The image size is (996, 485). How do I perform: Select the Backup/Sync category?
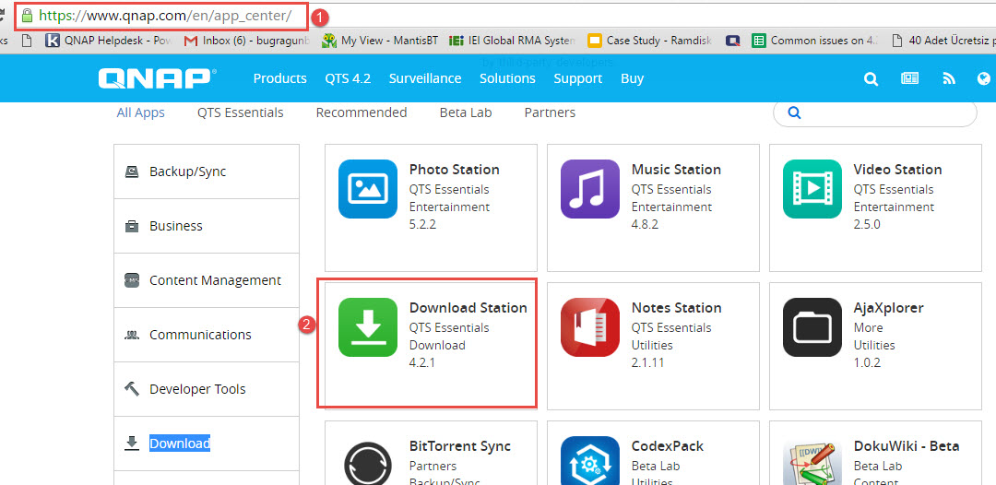coord(207,172)
